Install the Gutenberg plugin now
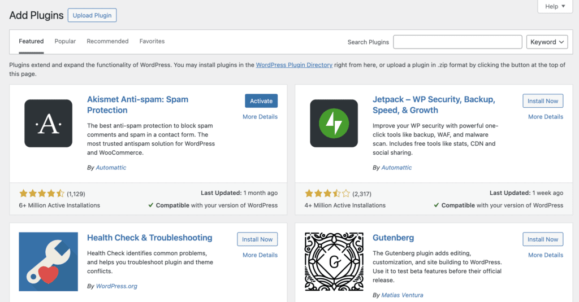 [x=543, y=239]
